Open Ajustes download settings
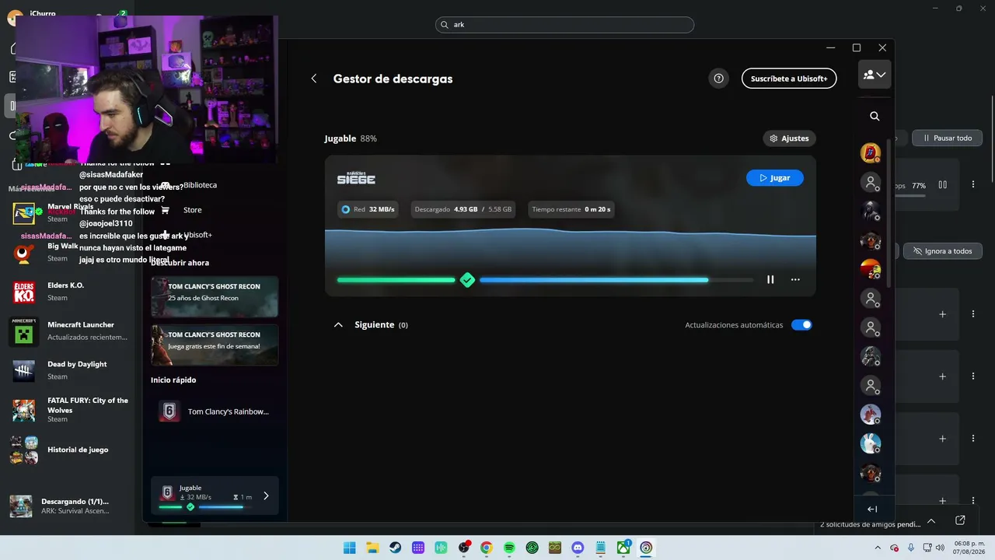Screen dimensions: 995x560 (789, 138)
